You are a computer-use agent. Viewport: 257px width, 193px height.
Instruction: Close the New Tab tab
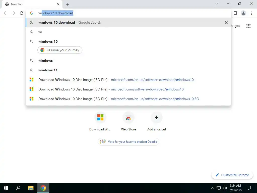pyautogui.click(x=58, y=4)
